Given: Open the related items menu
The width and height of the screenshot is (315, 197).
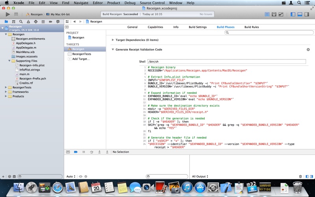Looking at the screenshot, I should [67, 22].
